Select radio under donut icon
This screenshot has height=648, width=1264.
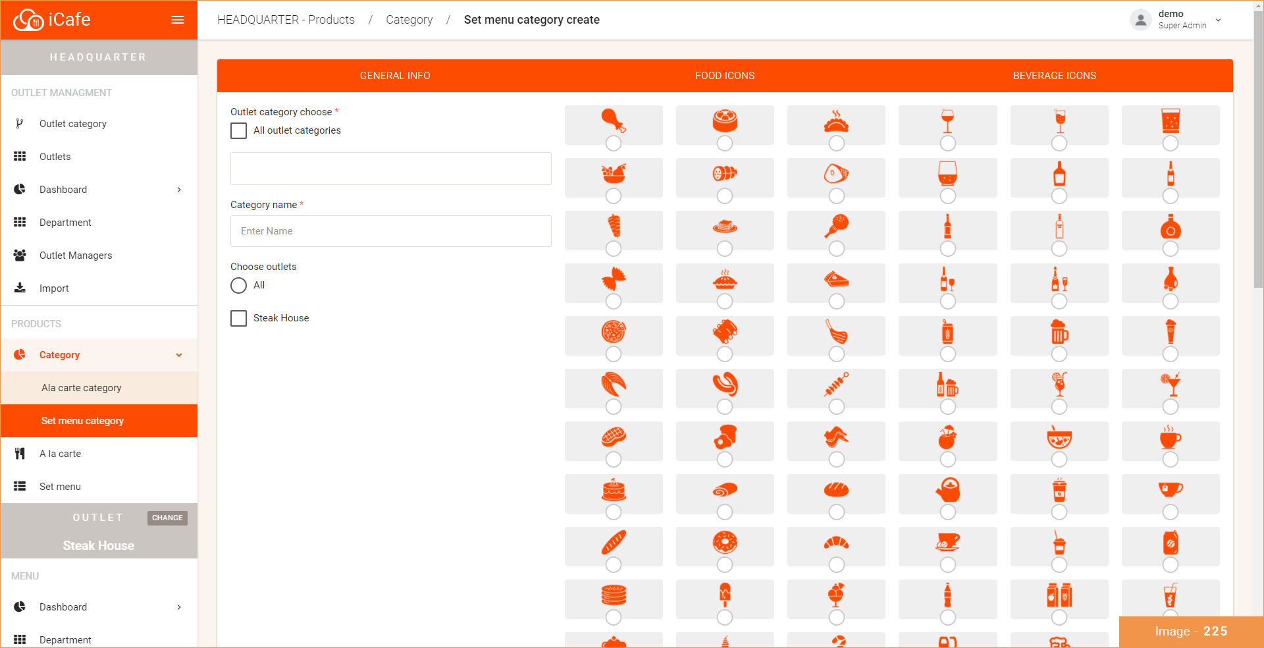coord(725,564)
